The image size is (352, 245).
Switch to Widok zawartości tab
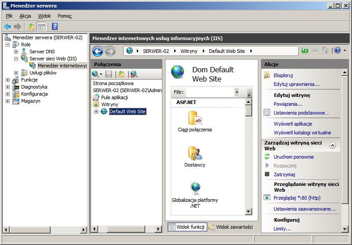pos(231,227)
